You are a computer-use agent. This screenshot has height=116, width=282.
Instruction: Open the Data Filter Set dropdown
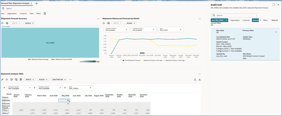click(59, 80)
